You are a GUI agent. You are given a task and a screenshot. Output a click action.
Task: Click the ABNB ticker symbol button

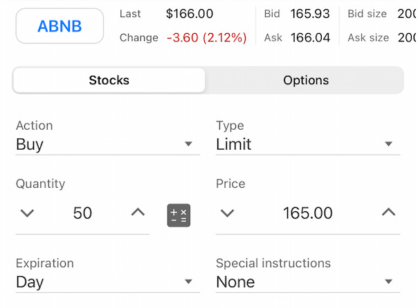(x=60, y=26)
